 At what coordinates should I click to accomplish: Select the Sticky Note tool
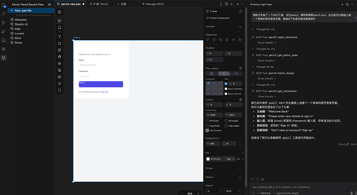[59, 50]
